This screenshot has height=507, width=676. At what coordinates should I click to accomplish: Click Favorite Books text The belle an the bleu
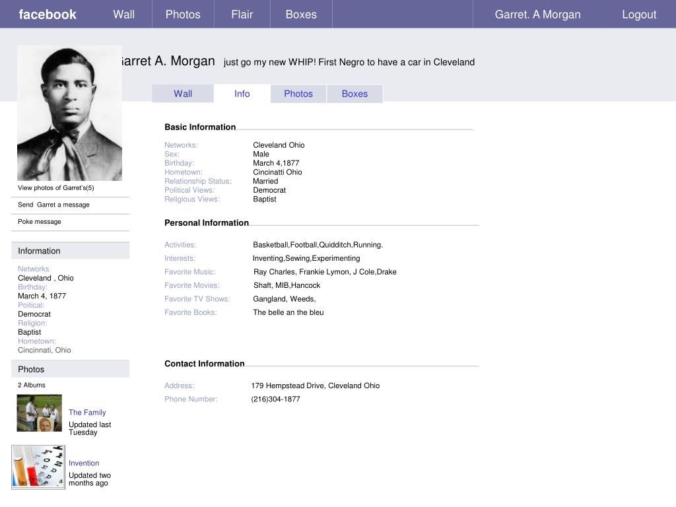click(288, 312)
